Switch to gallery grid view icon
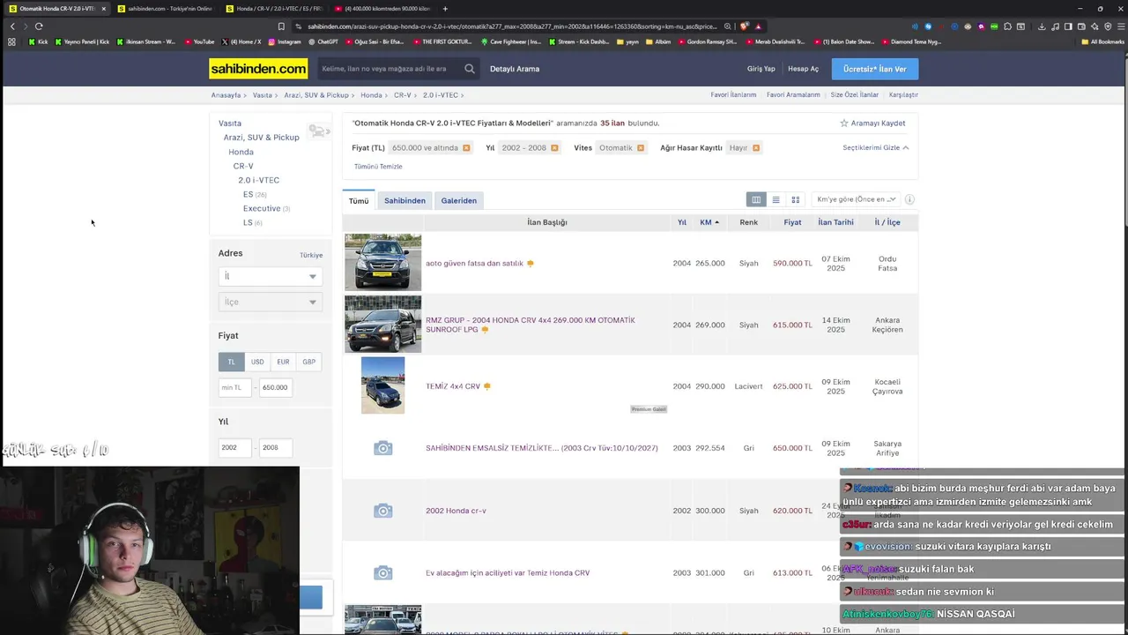This screenshot has height=635, width=1128. [795, 200]
